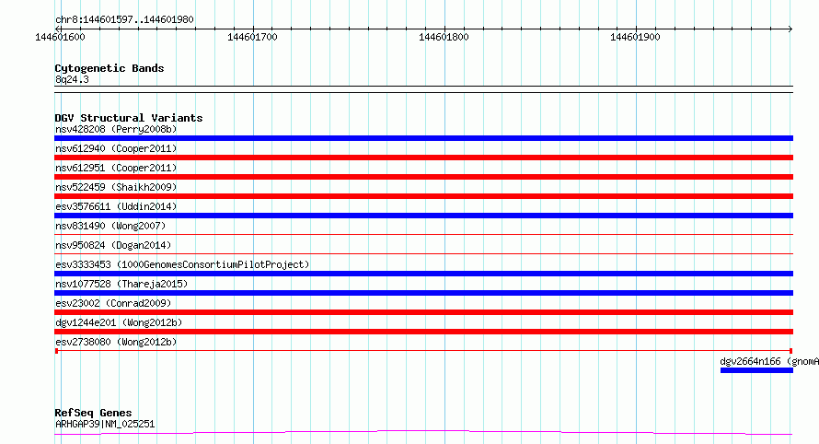Click ruler position 144601700
Image resolution: width=819 pixels, height=444 pixels.
[252, 37]
